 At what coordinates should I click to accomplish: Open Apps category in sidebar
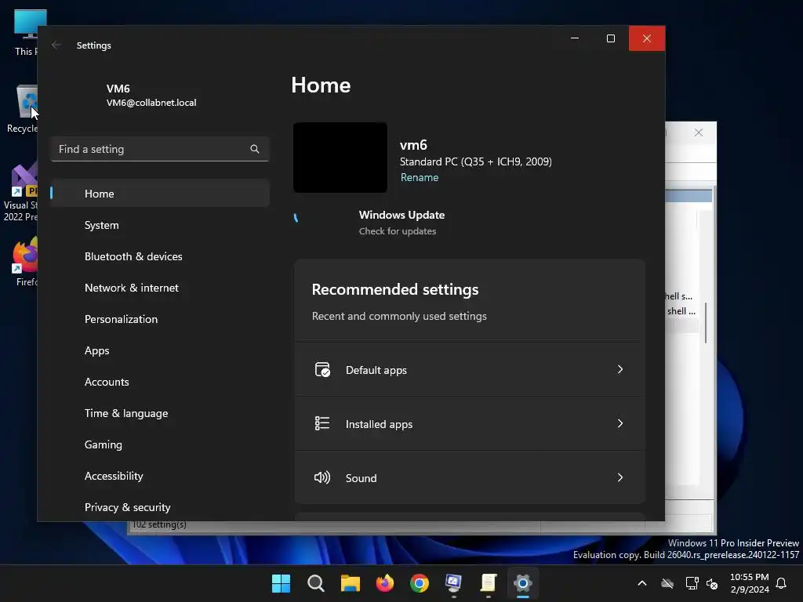(160, 350)
